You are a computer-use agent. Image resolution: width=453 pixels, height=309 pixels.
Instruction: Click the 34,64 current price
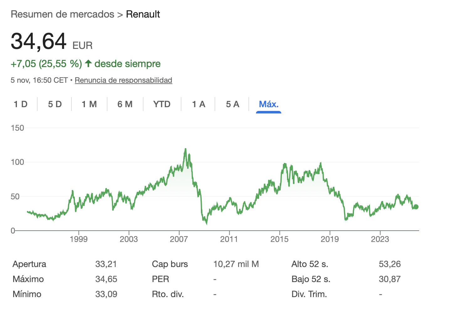[39, 41]
